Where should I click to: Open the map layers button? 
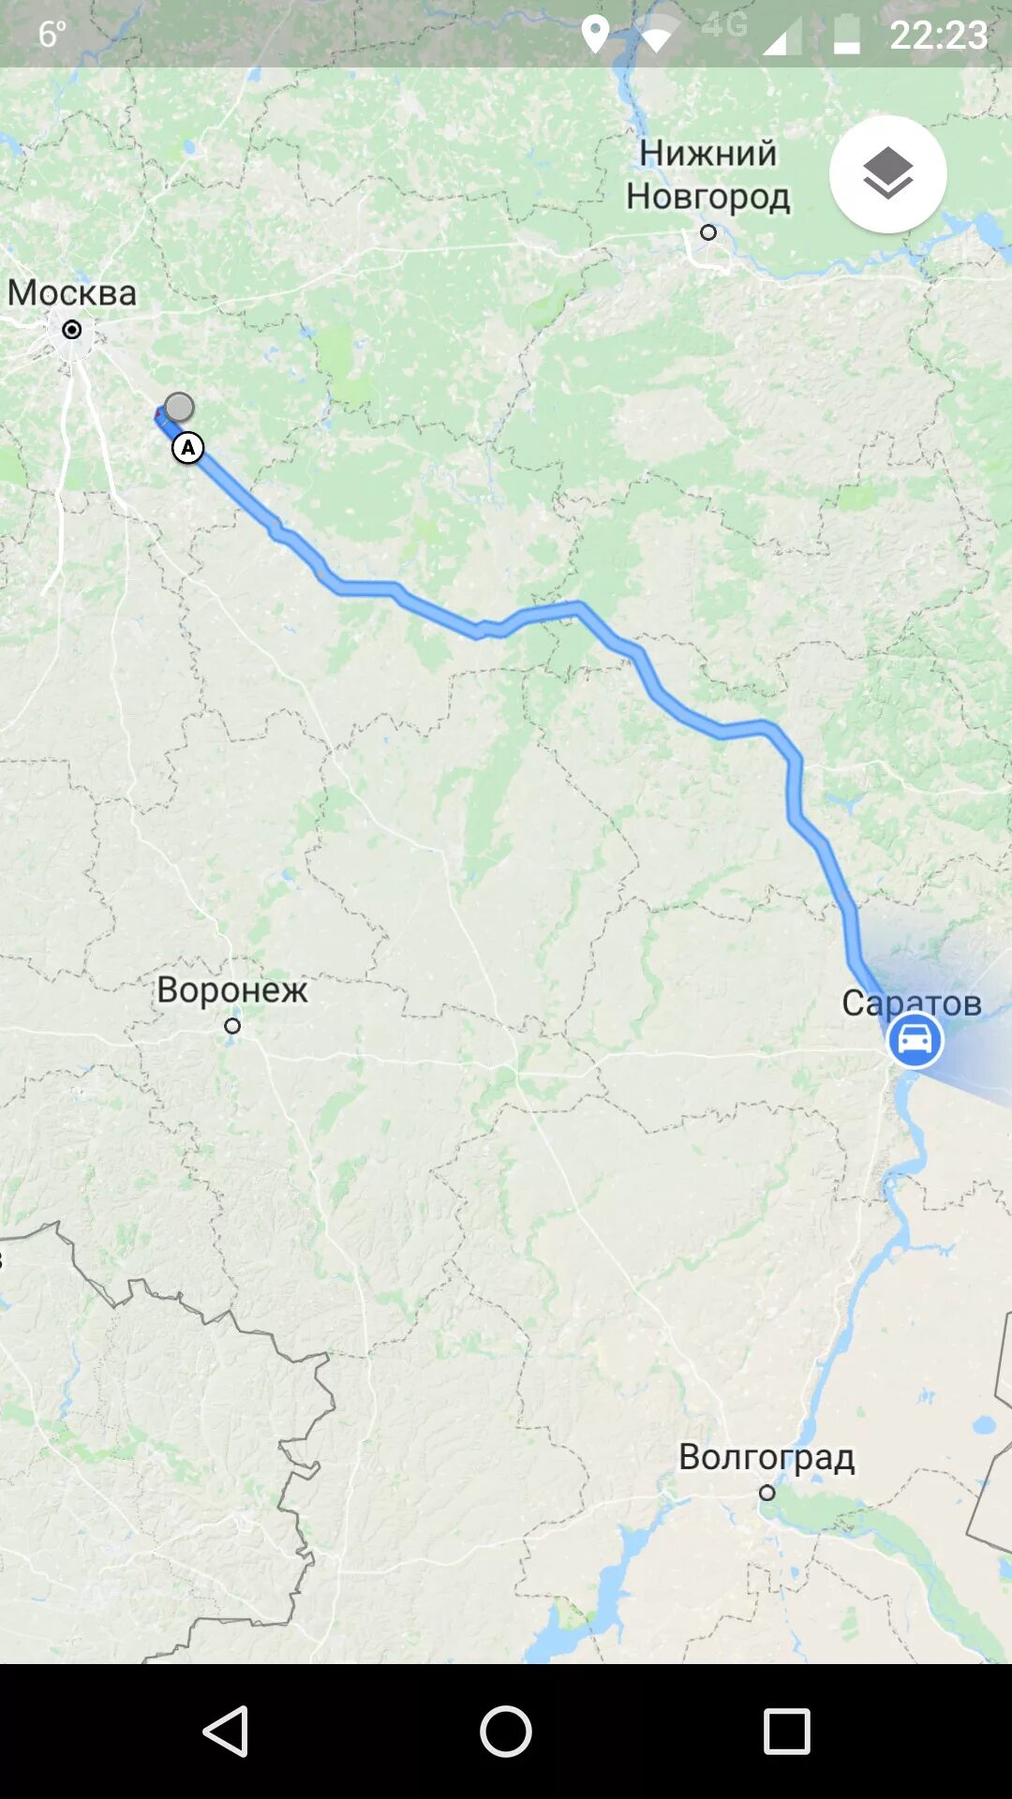click(x=887, y=174)
